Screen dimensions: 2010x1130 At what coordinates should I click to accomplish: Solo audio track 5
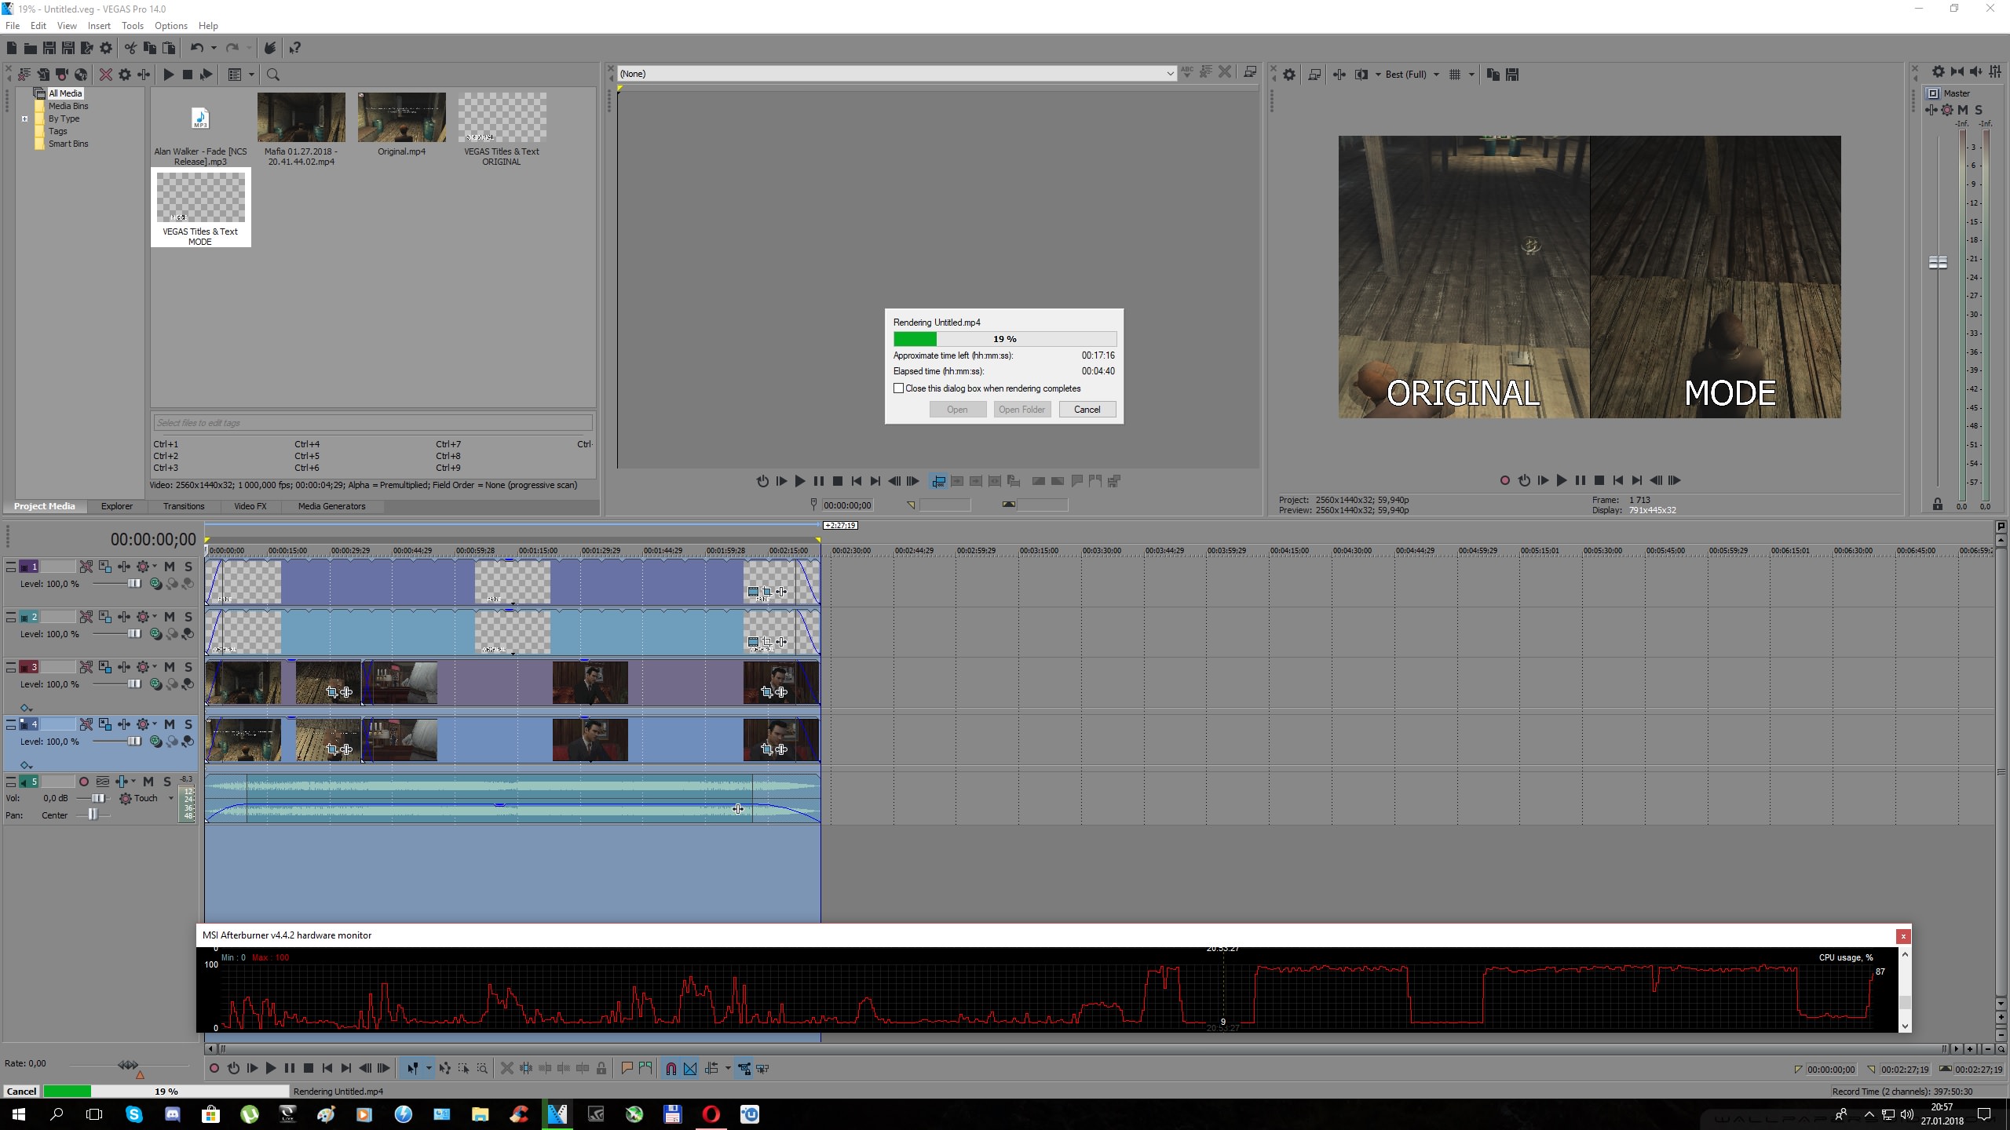tap(167, 782)
